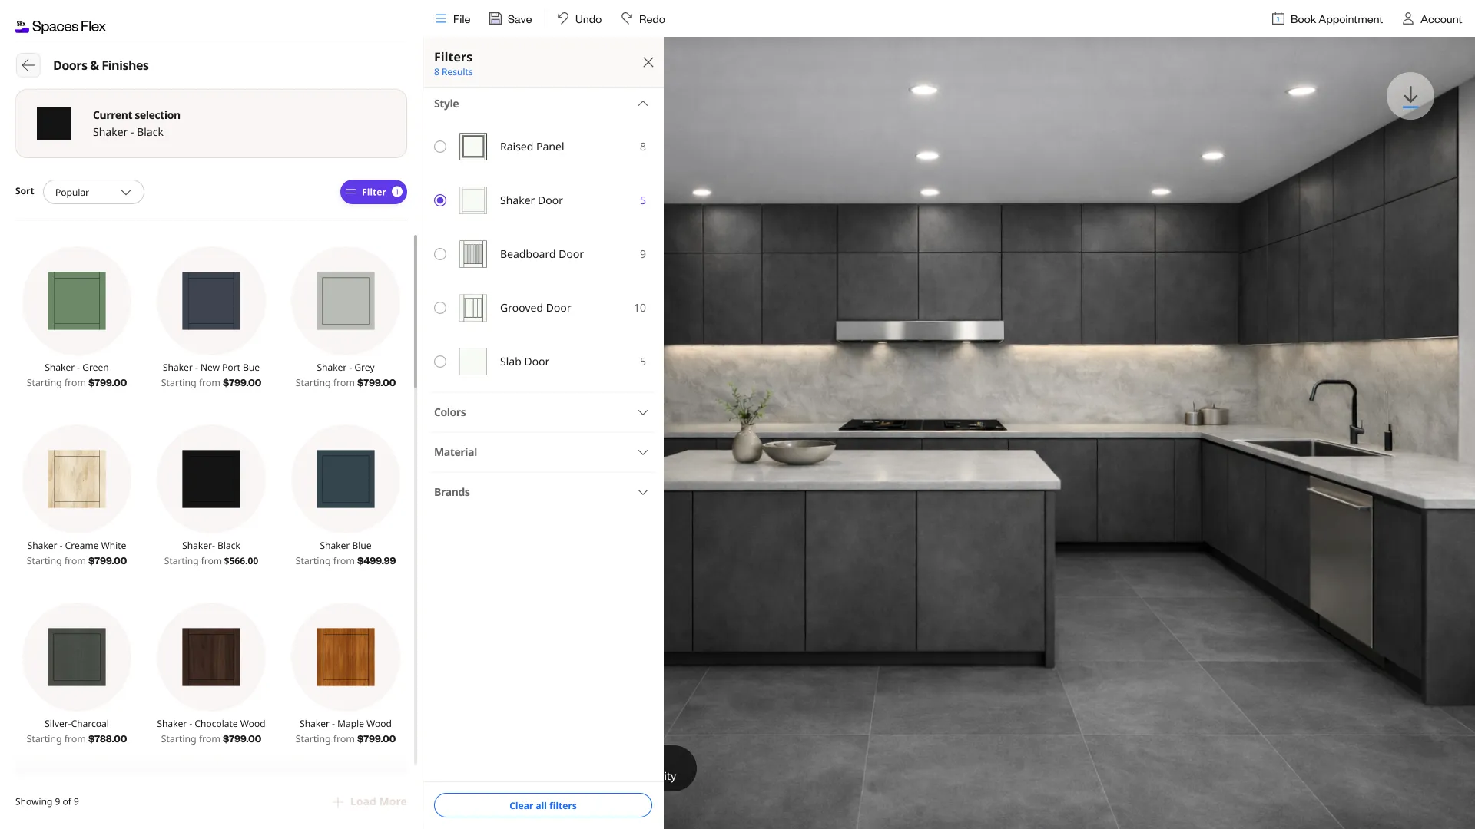Click the back arrow beside Doors & Finishes
The image size is (1475, 829).
pyautogui.click(x=28, y=65)
